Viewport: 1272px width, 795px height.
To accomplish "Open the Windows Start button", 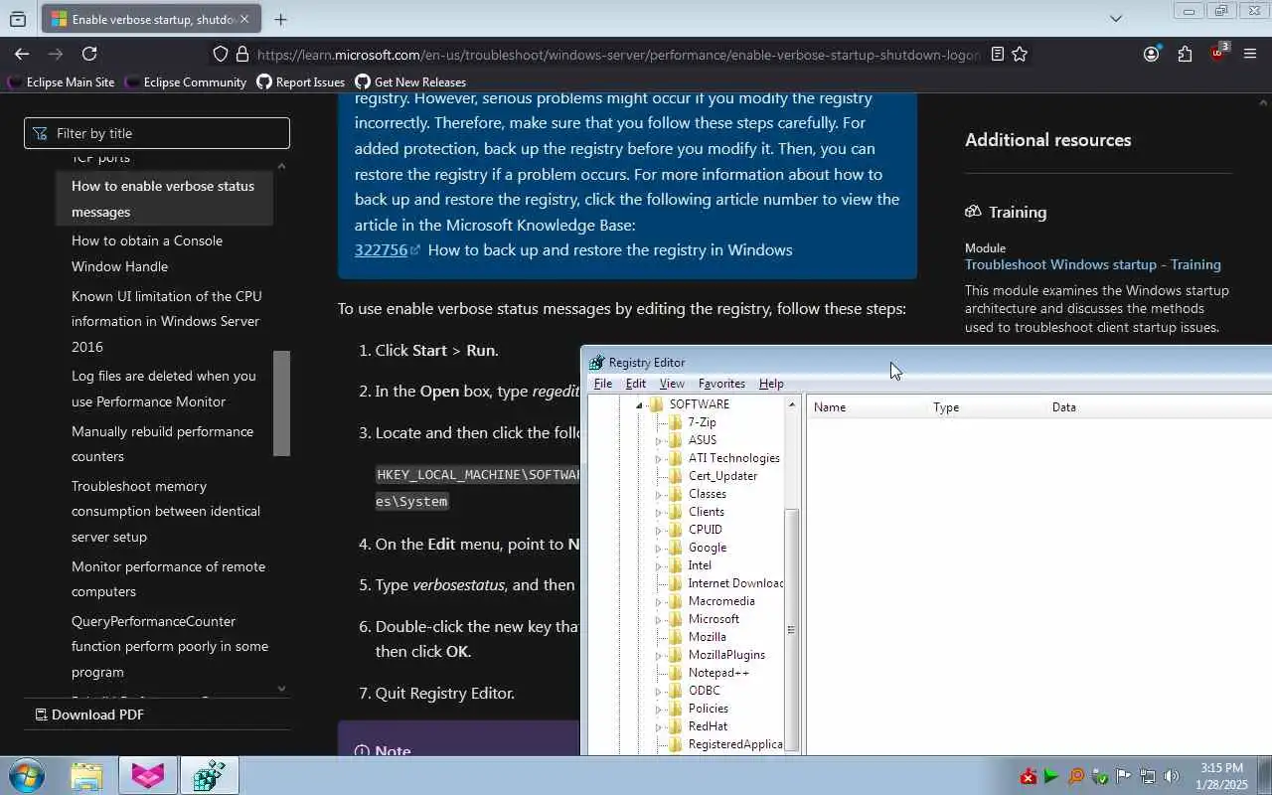I will tap(27, 776).
